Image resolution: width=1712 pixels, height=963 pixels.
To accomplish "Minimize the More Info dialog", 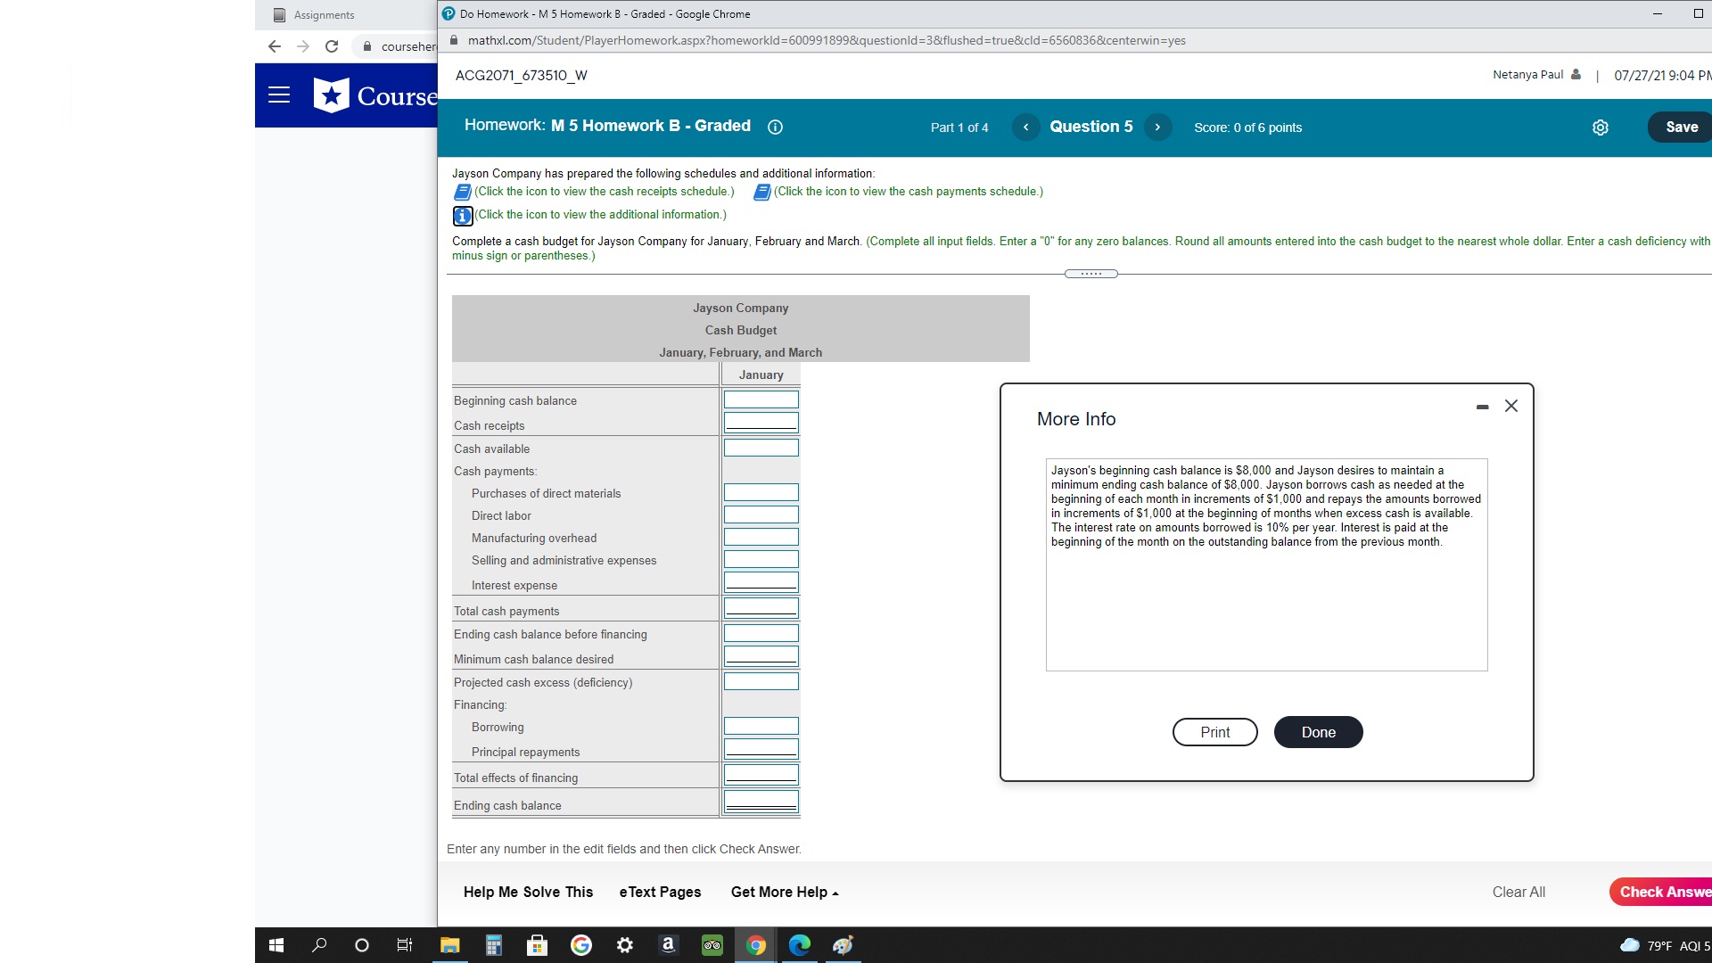I will click(1482, 407).
